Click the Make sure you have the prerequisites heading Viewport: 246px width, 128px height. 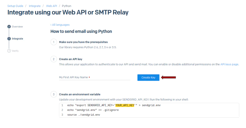pyautogui.click(x=83, y=42)
